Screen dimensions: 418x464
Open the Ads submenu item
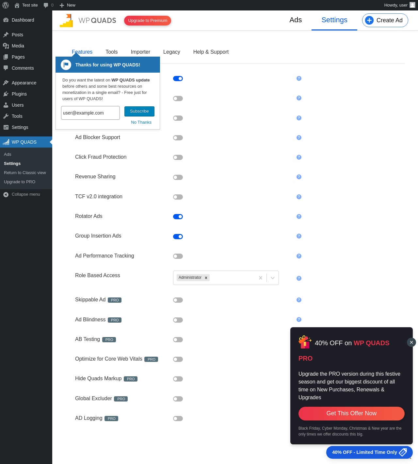coord(8,154)
